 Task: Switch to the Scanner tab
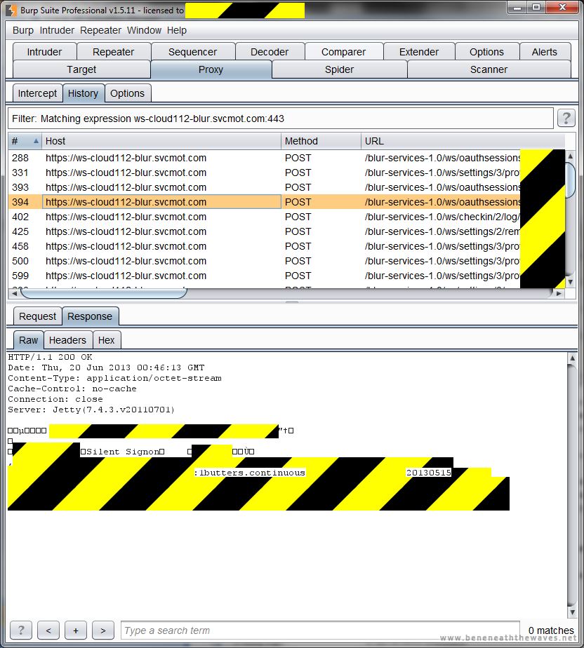489,69
